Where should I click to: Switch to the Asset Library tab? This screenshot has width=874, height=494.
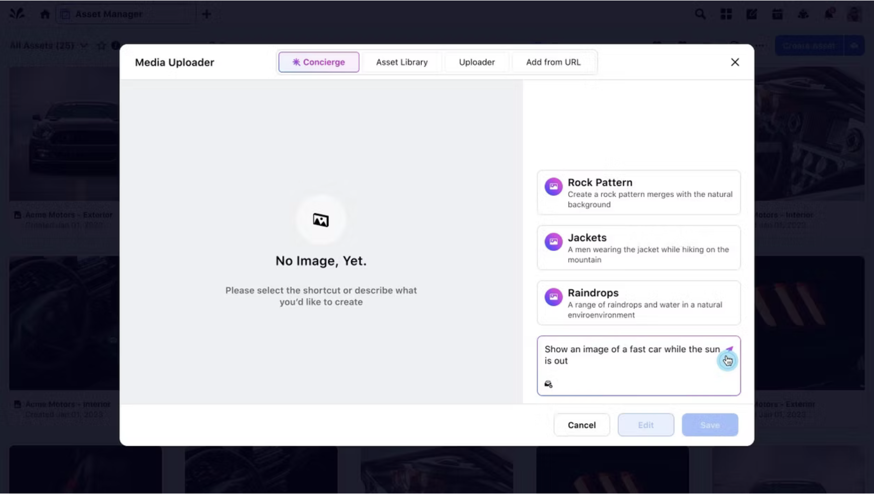tap(402, 62)
